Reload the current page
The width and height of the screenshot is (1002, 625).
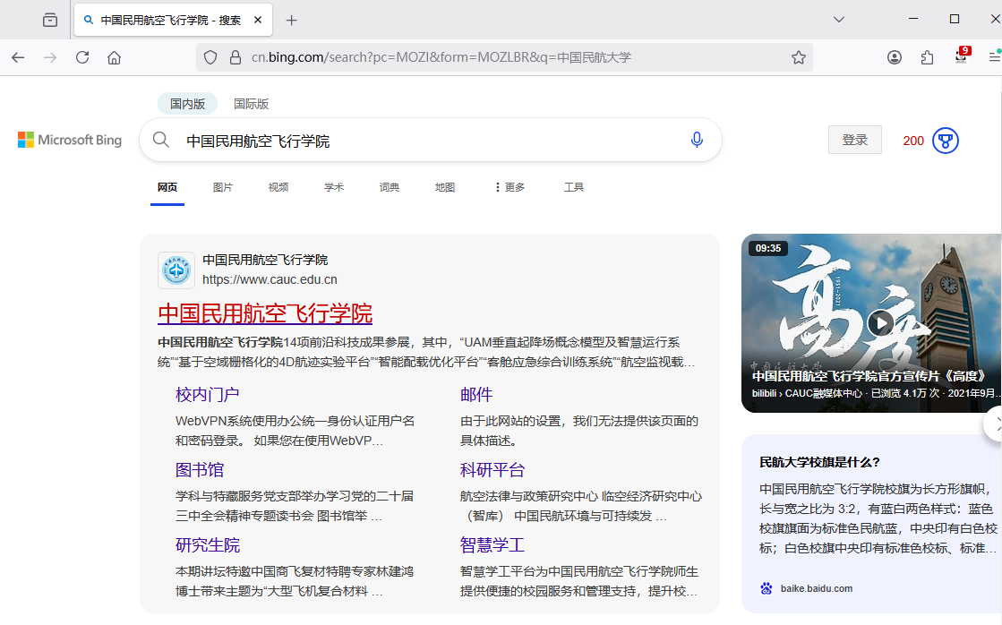82,57
